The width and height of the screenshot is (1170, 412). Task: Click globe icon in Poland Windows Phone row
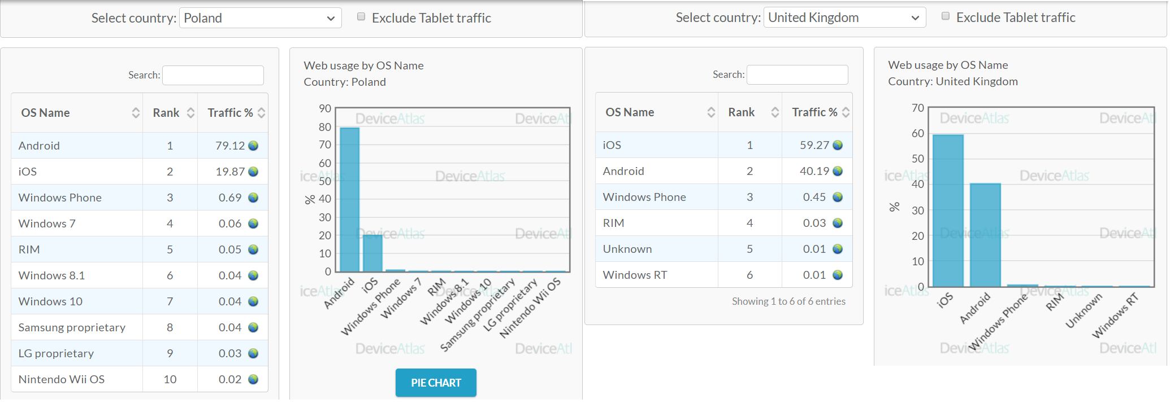pos(253,198)
